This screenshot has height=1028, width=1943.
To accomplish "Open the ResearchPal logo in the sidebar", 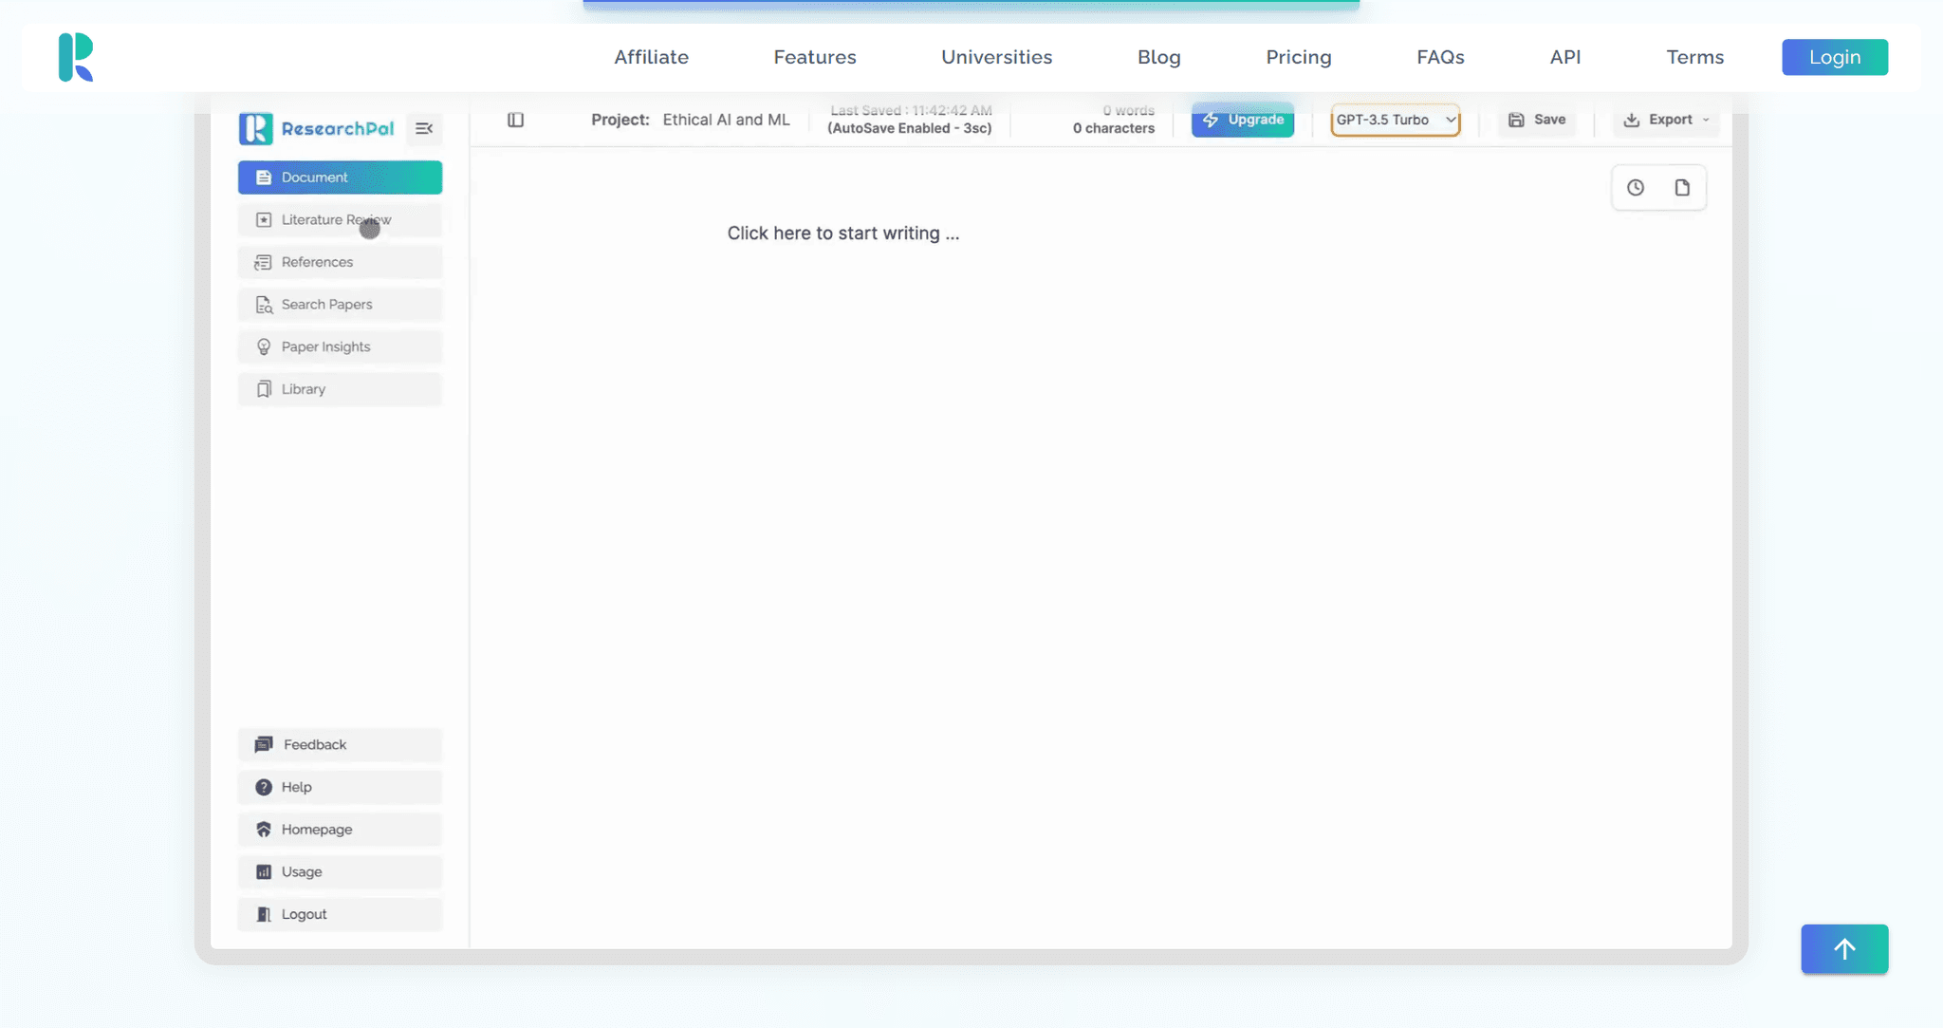I will click(x=317, y=128).
